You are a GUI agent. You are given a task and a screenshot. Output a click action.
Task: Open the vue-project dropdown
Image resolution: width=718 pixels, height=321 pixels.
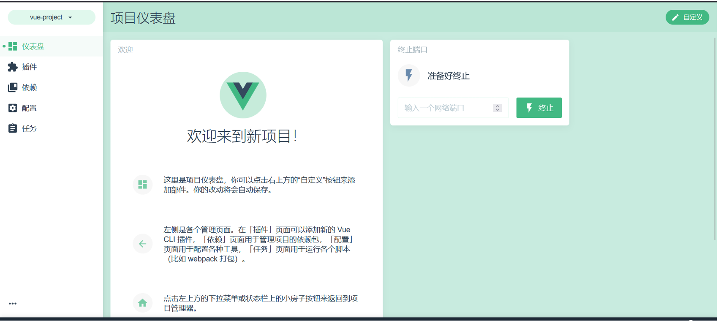click(52, 17)
